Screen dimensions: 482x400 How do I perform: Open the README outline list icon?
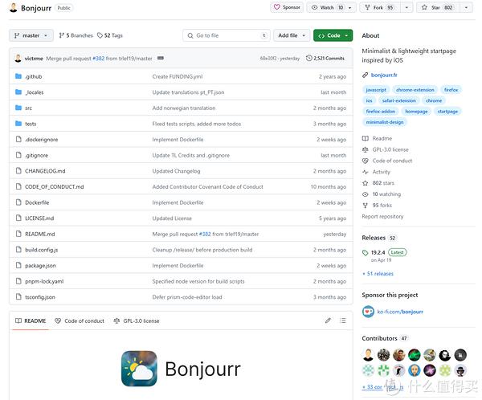343,320
